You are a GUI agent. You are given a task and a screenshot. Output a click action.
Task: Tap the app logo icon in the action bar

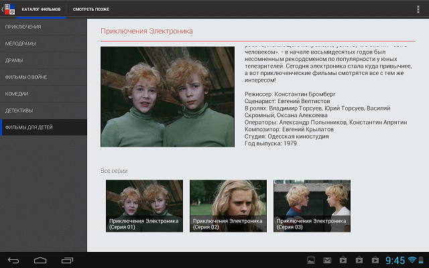[9, 9]
